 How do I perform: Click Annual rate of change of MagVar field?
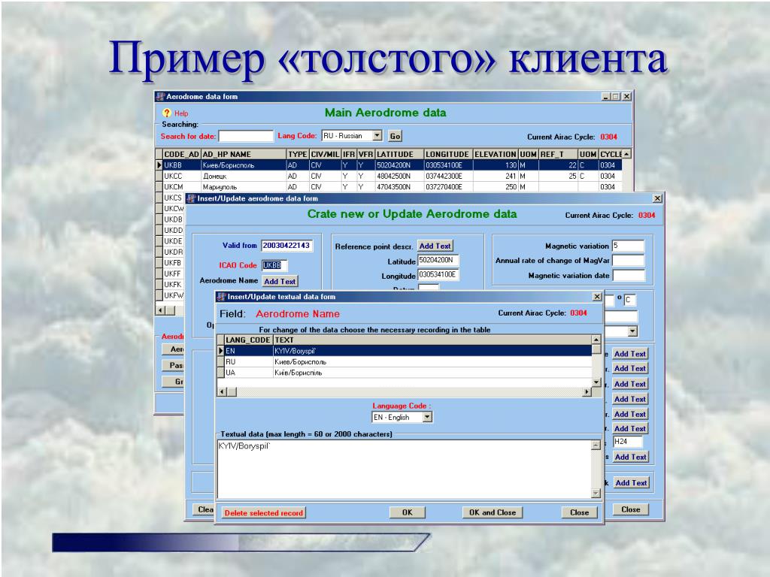(x=628, y=261)
